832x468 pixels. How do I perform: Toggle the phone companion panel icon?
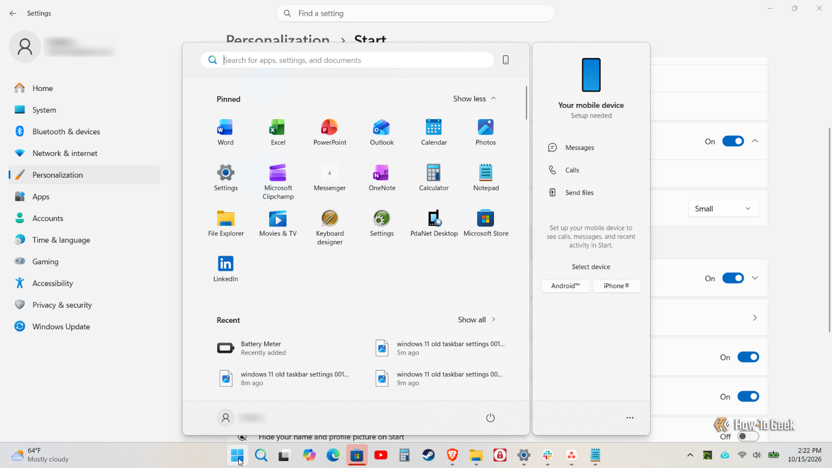click(506, 60)
